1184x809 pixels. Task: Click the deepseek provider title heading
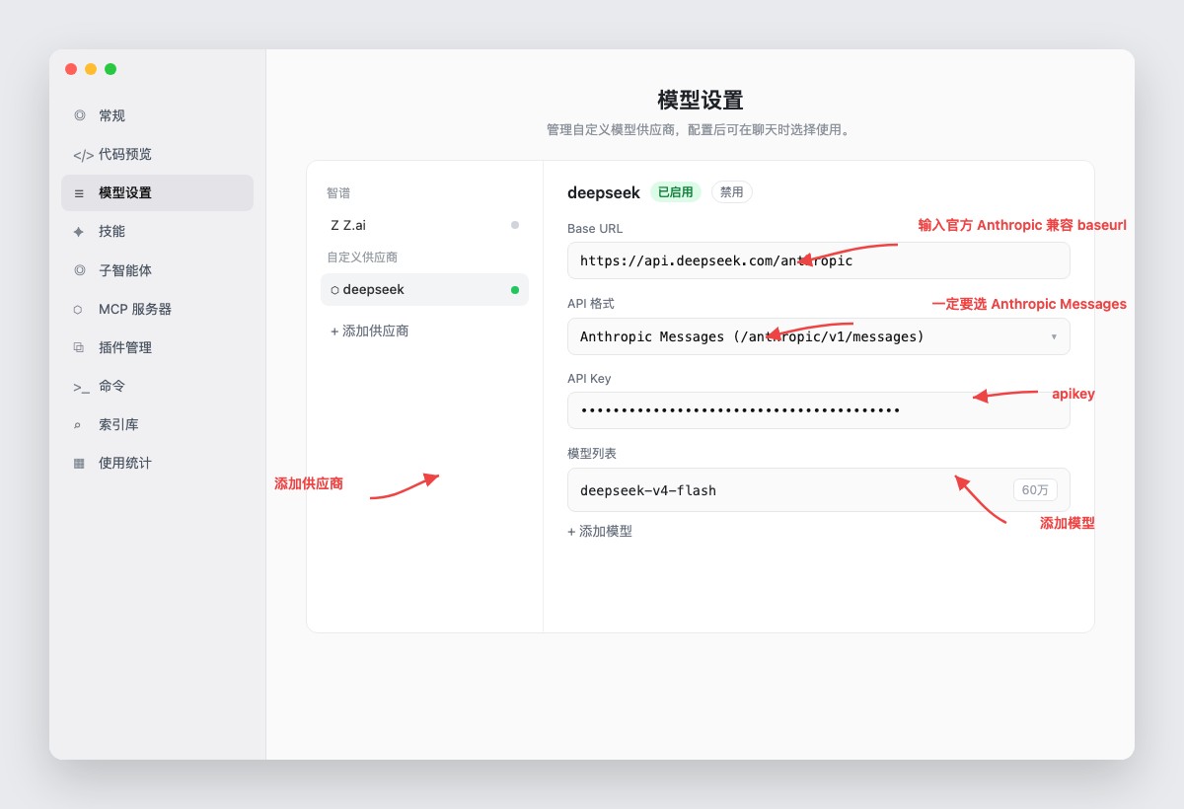coord(604,192)
